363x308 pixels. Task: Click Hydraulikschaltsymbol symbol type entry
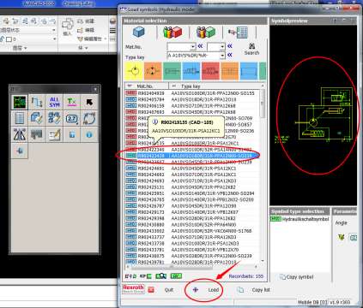[x=299, y=219]
